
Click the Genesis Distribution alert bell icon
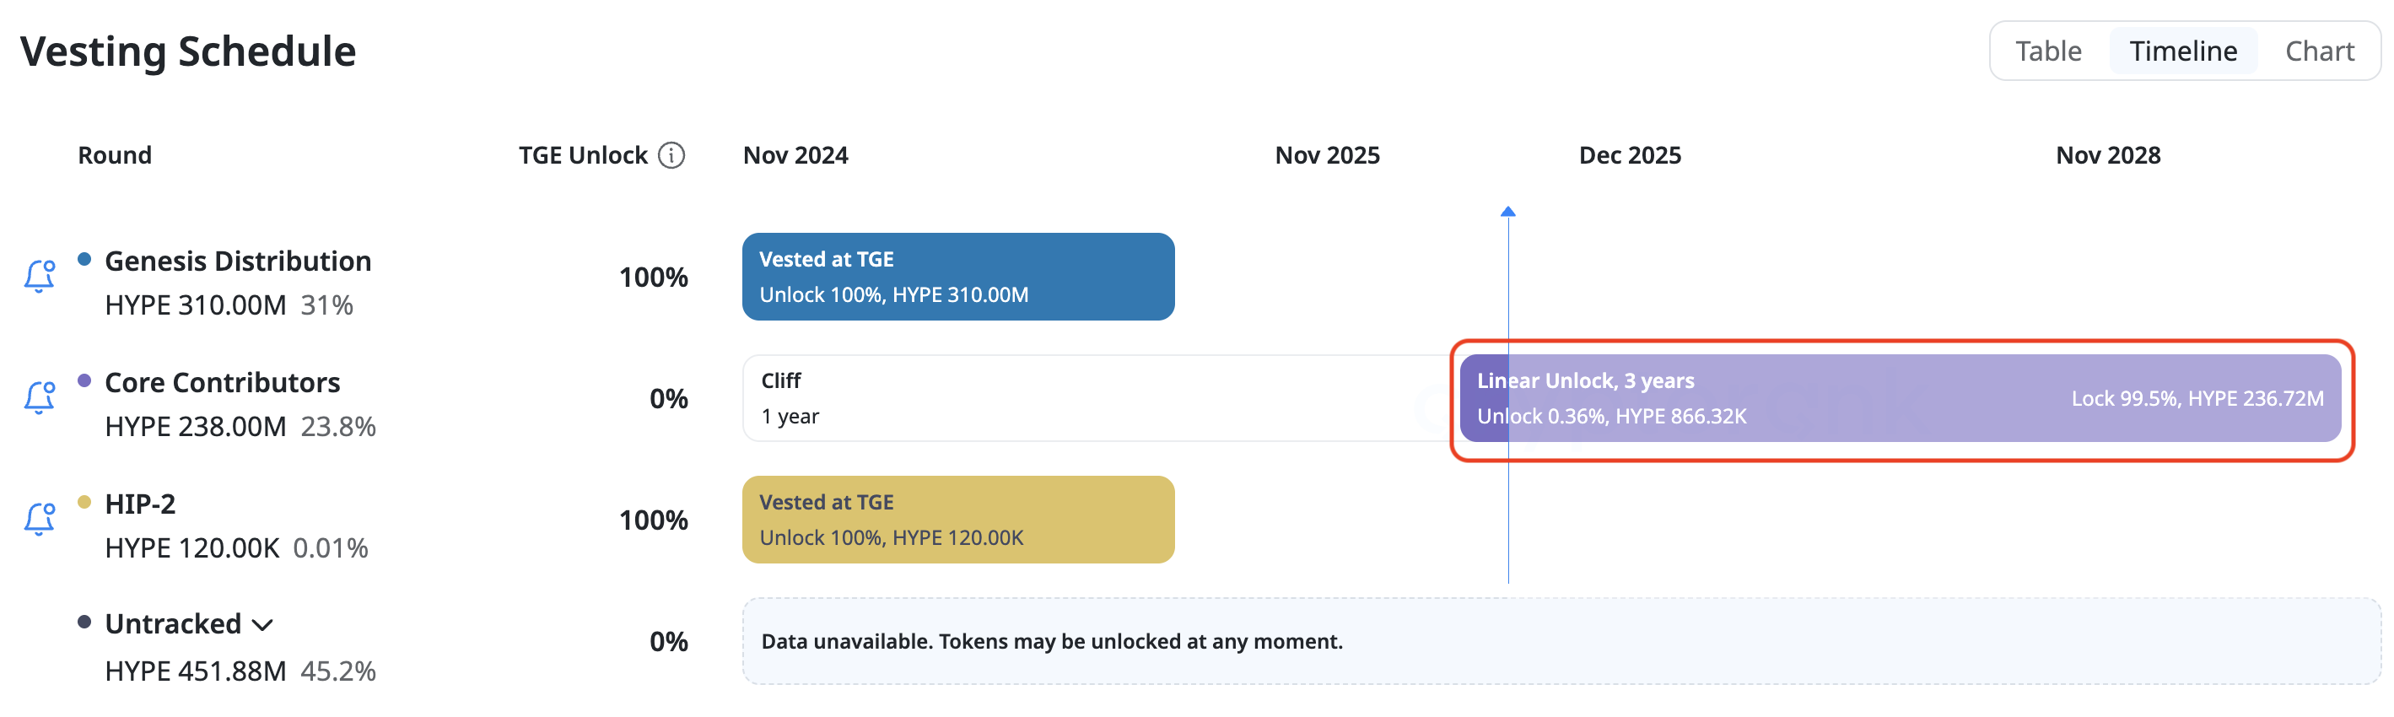click(x=39, y=277)
